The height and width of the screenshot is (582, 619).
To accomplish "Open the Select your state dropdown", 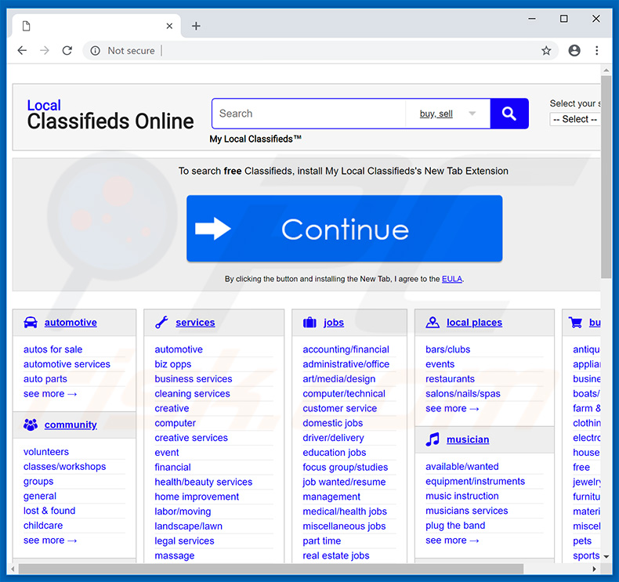I will coord(575,119).
